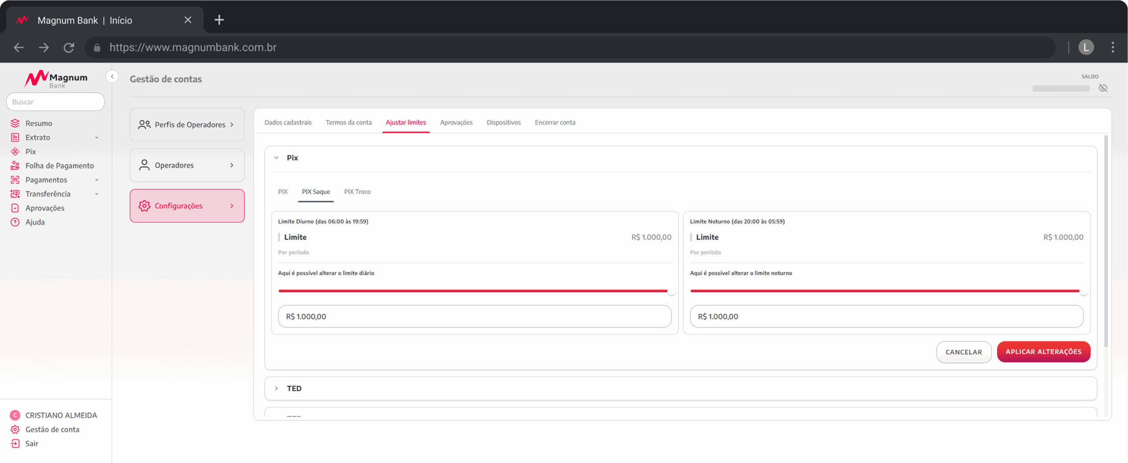Click the Resumo icon in sidebar
This screenshot has height=463, width=1128.
tap(15, 123)
